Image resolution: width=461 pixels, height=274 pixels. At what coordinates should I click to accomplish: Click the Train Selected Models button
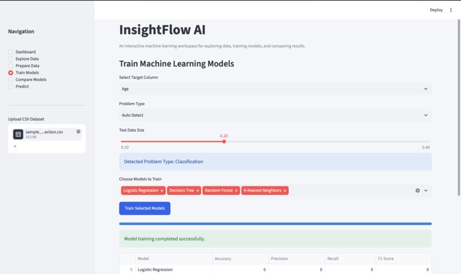(x=145, y=208)
